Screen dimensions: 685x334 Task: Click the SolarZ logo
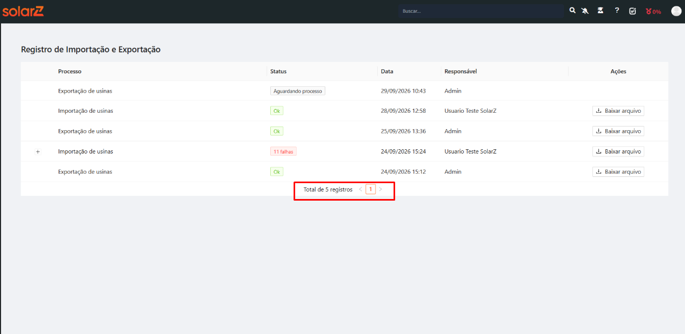coord(23,11)
